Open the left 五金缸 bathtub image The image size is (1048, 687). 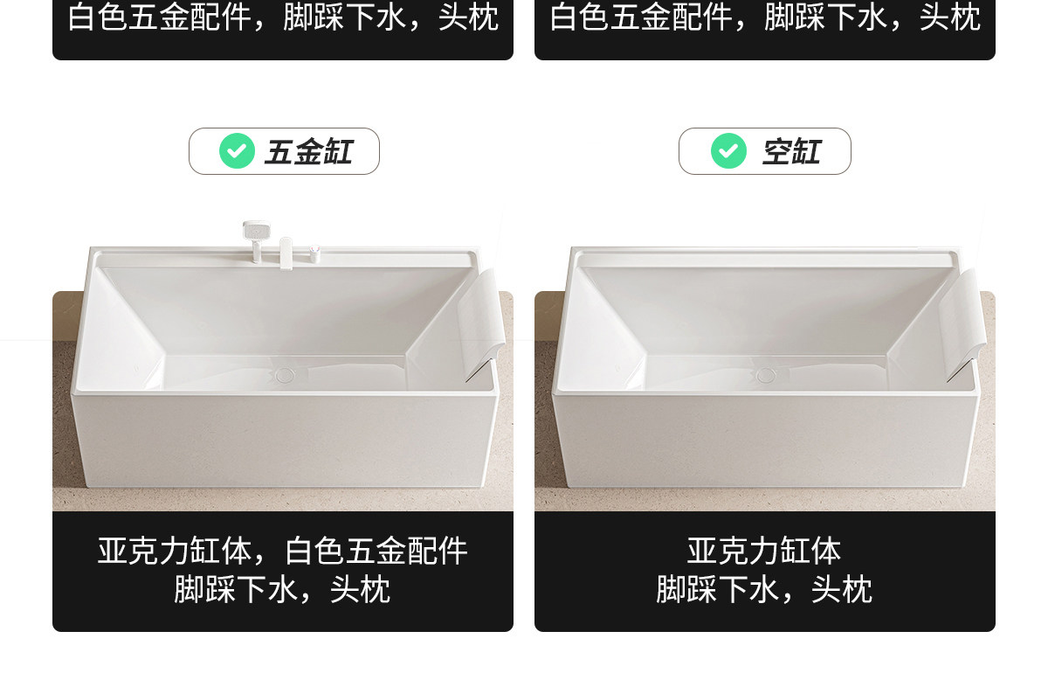pos(283,360)
